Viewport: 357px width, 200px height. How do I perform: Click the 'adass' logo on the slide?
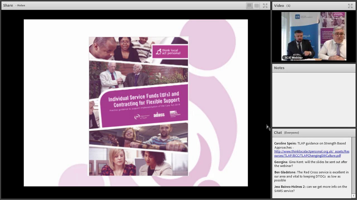point(159,114)
